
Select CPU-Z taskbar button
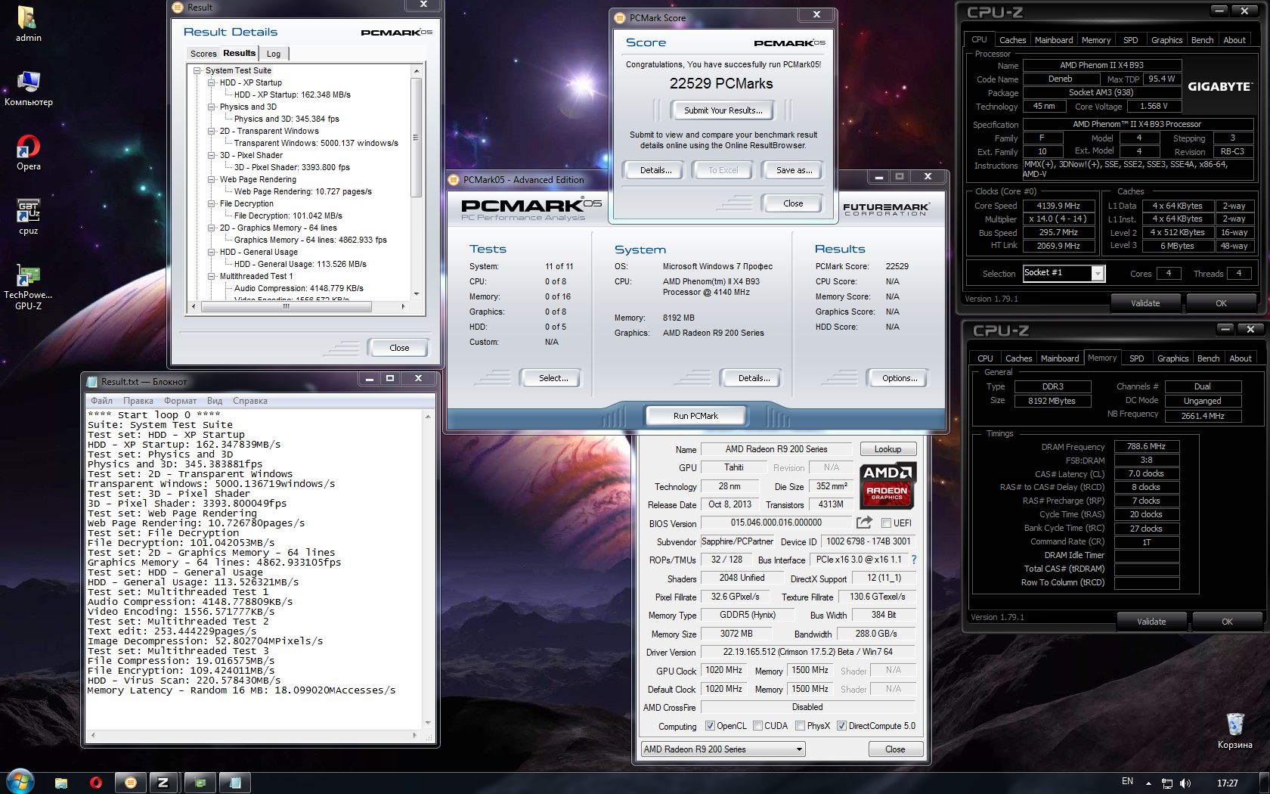pos(163,783)
